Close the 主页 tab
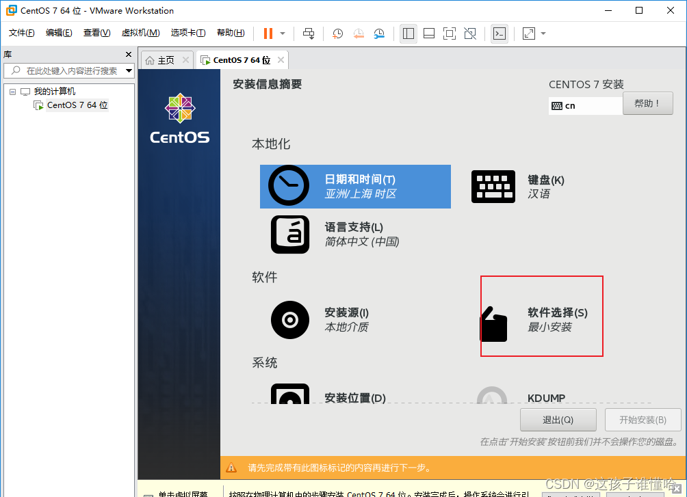687x497 pixels. [185, 60]
